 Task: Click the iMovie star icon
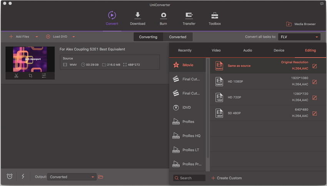[x=176, y=65]
